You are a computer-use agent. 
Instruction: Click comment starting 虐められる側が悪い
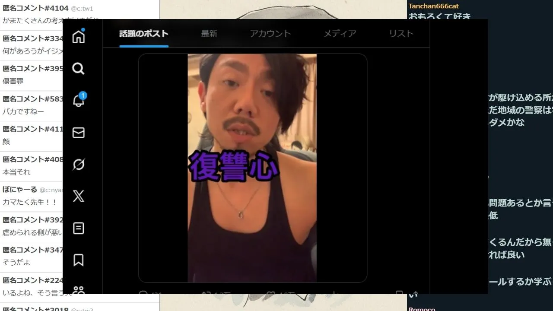click(33, 232)
